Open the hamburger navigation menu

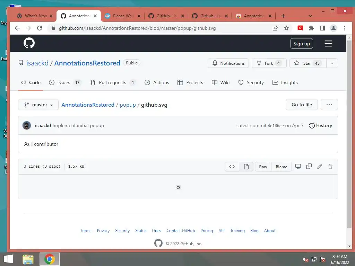point(328,43)
